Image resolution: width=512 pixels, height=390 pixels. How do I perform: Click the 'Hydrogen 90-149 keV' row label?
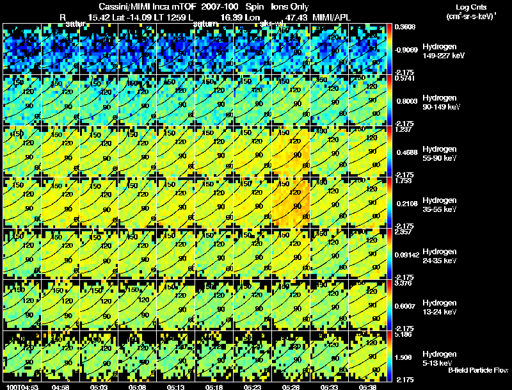pos(441,102)
